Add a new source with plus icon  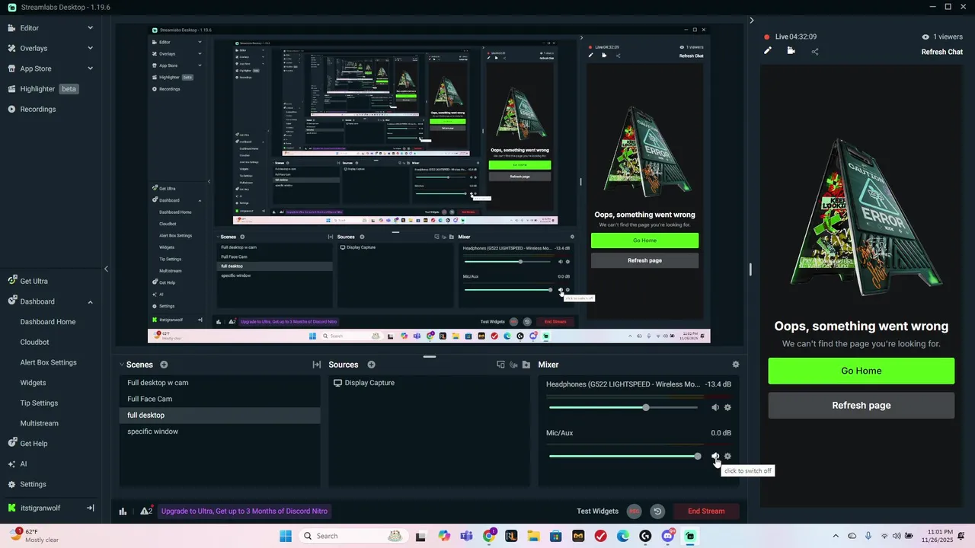click(372, 365)
